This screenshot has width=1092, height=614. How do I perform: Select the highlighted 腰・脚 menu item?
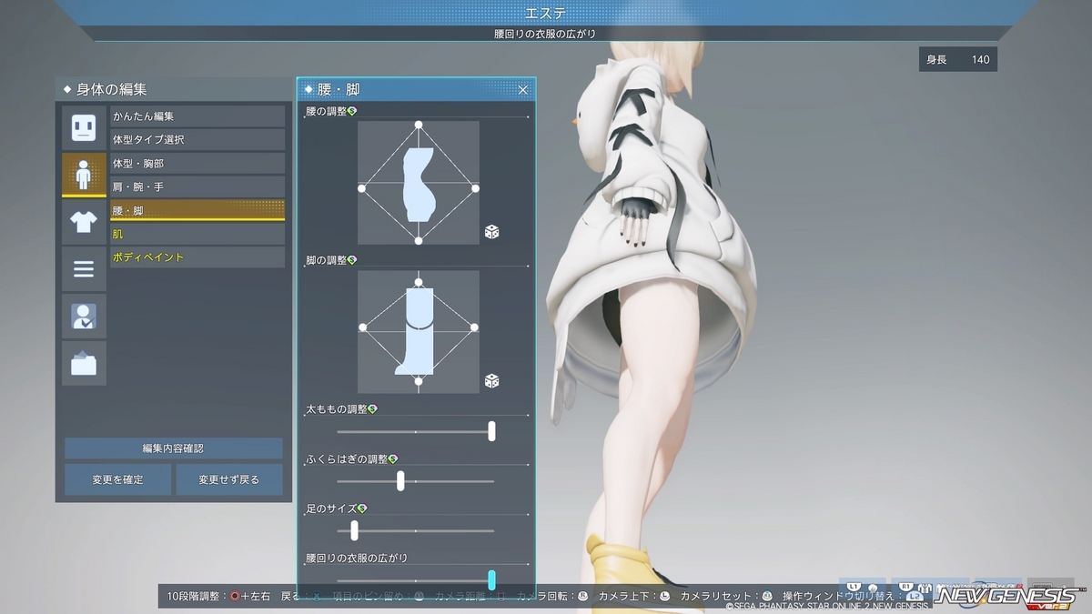(x=197, y=210)
